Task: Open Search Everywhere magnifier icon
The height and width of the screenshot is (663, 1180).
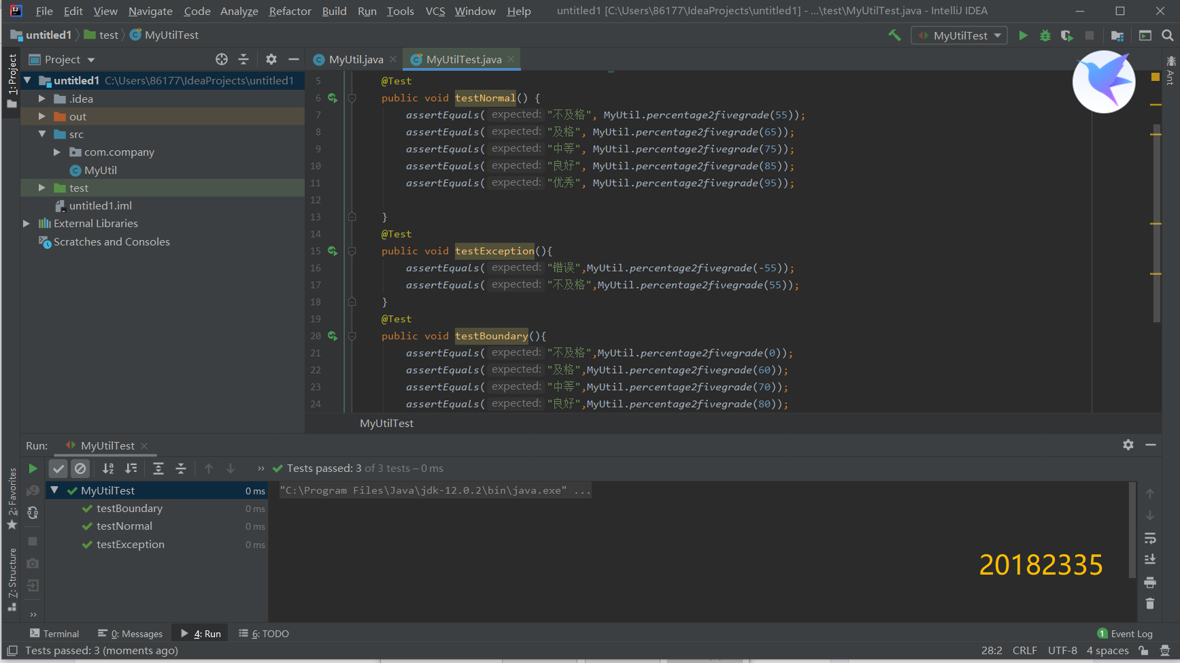Action: [1168, 35]
